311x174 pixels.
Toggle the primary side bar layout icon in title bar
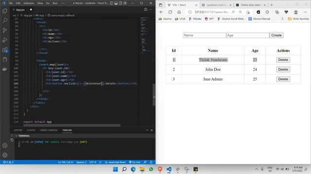pos(112,3)
